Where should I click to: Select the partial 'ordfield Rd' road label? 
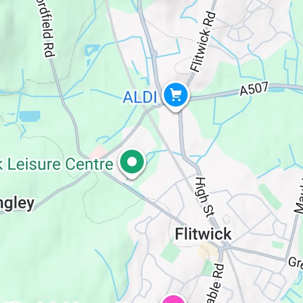click(x=46, y=28)
